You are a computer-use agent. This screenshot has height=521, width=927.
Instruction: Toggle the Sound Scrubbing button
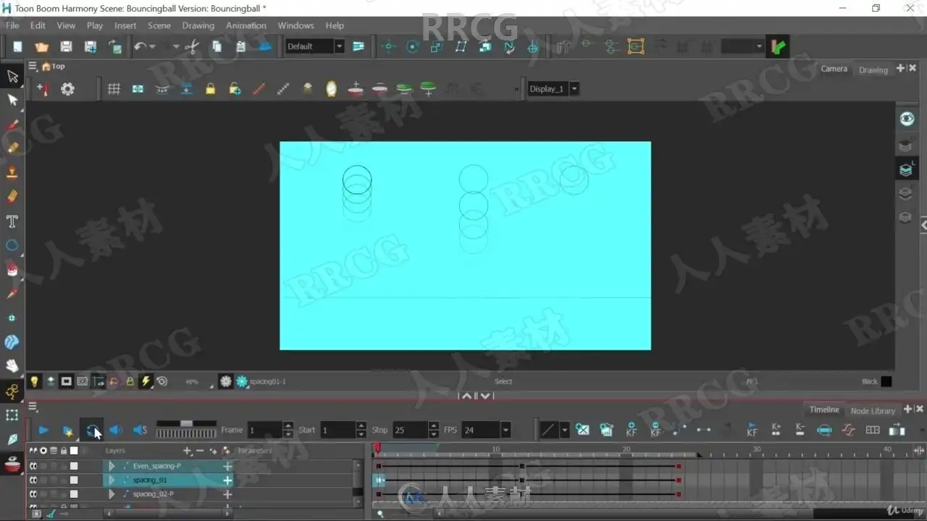coord(140,431)
